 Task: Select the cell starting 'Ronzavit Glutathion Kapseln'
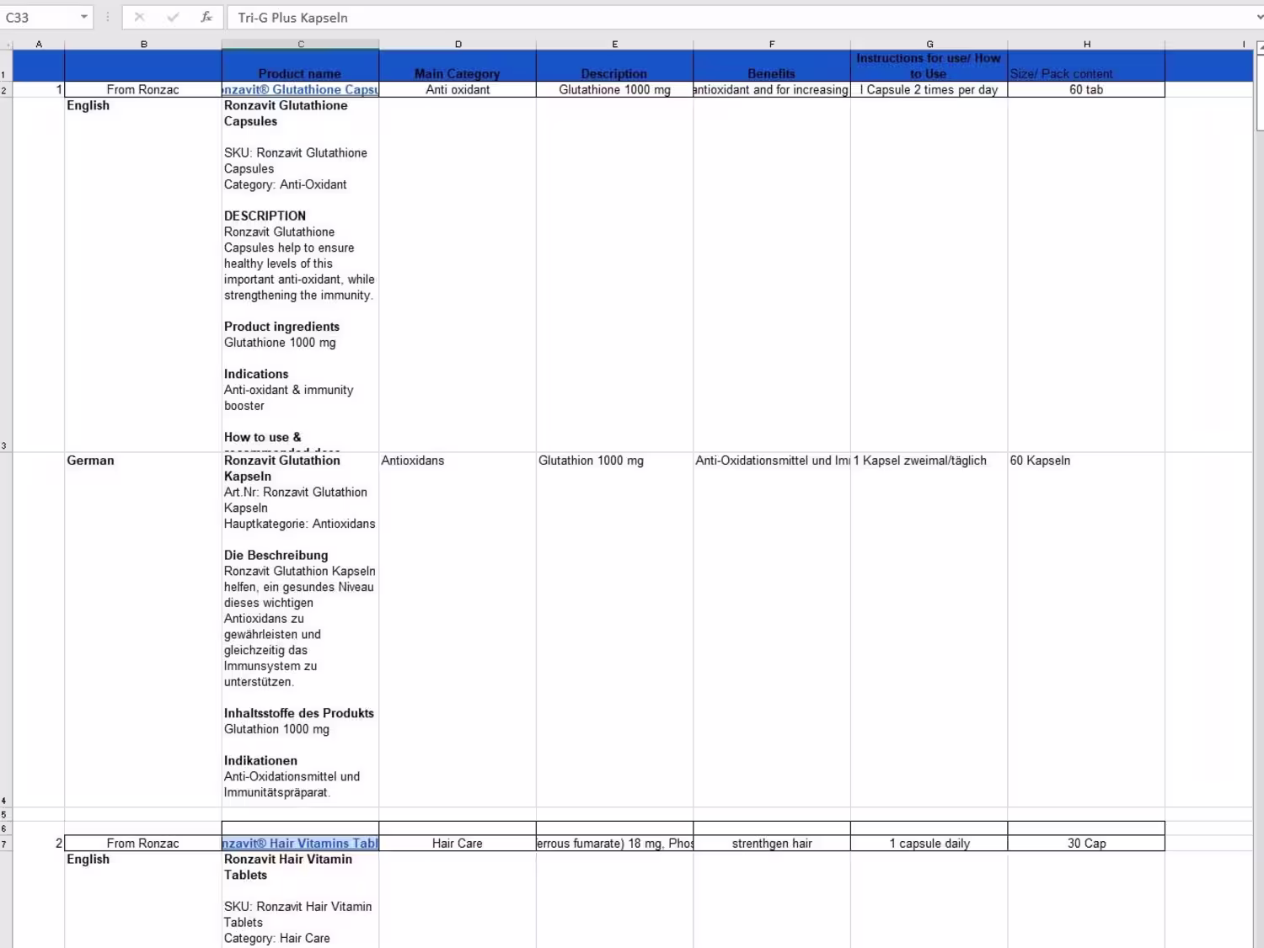(x=301, y=630)
